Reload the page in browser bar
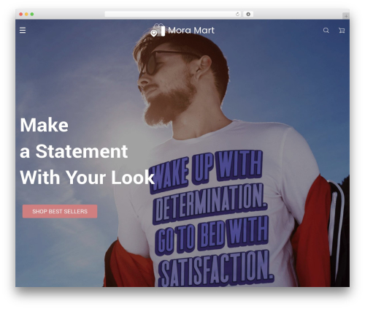365x309 pixels. [237, 15]
